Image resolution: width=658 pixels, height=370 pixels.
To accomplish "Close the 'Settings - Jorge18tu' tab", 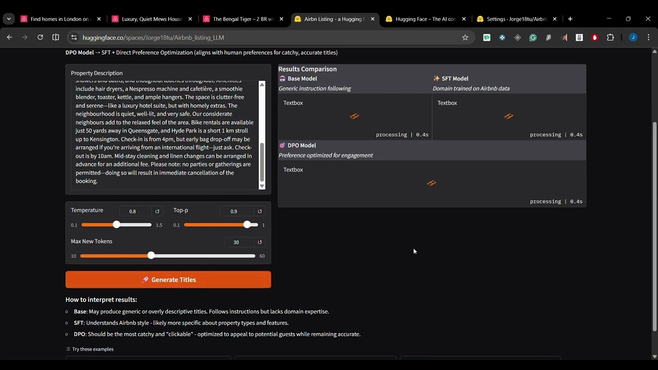I will [x=555, y=19].
